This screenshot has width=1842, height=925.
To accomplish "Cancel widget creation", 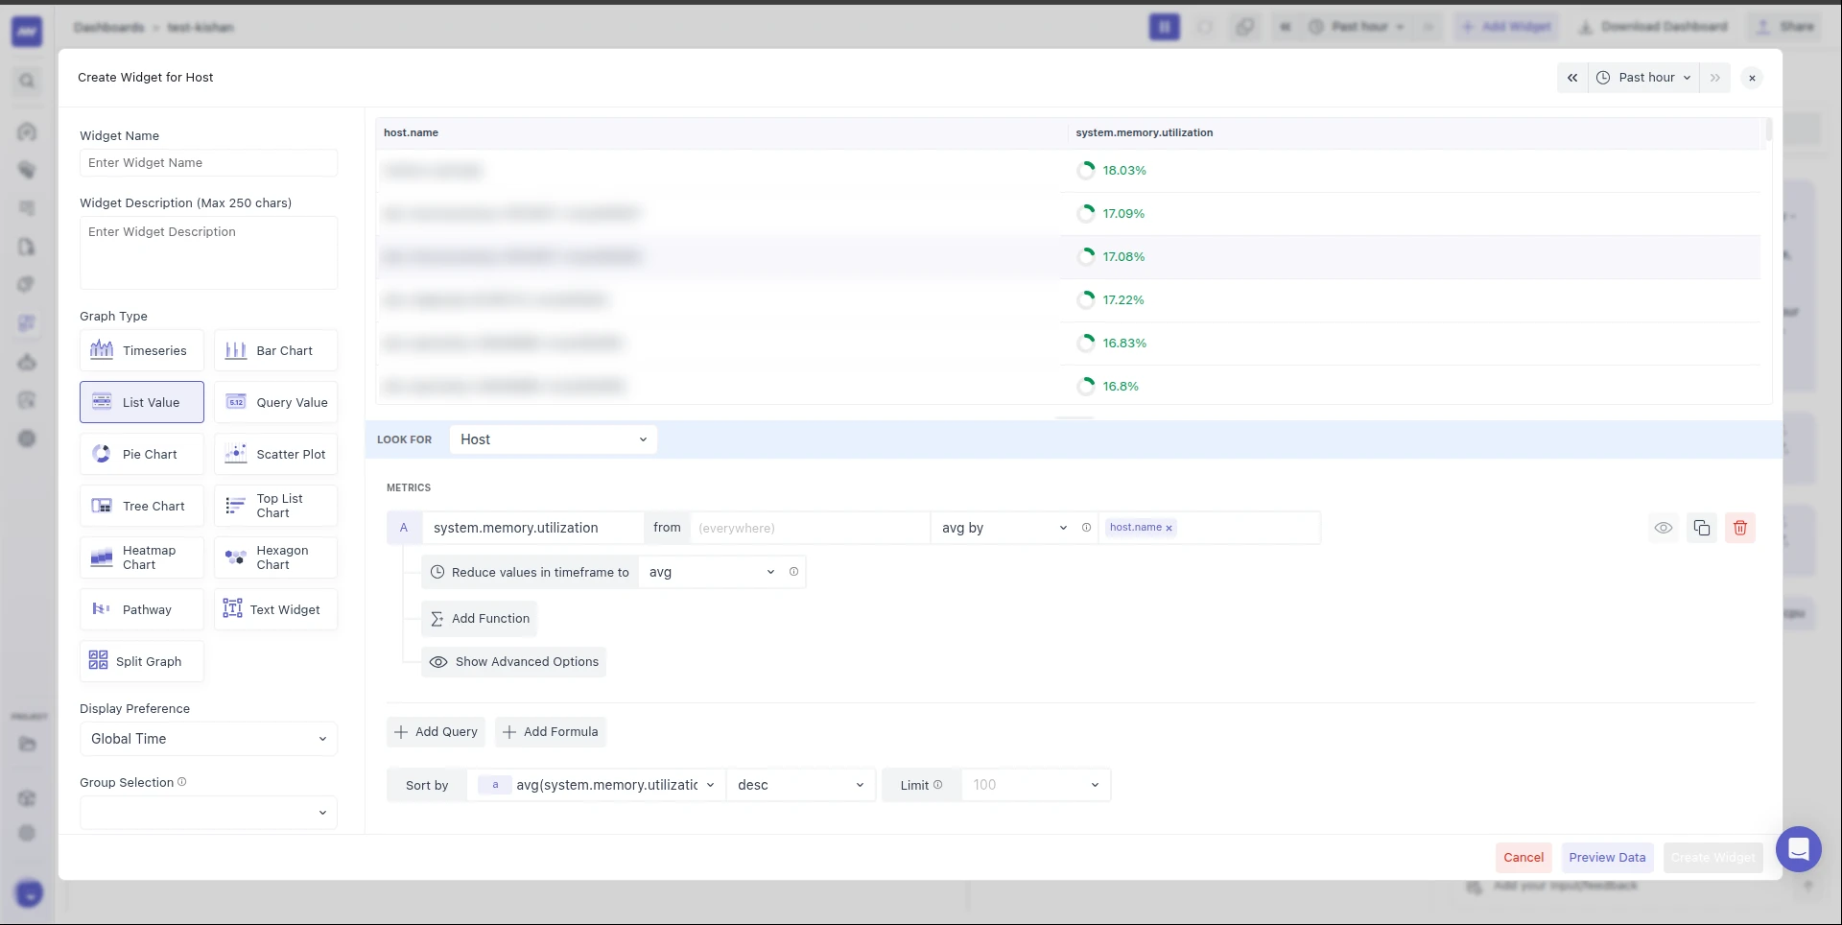I will coord(1523,858).
